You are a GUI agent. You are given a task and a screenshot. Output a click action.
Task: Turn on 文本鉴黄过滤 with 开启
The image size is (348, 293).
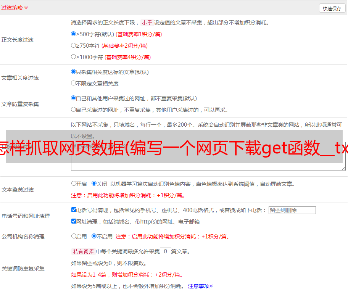pyautogui.click(x=74, y=184)
